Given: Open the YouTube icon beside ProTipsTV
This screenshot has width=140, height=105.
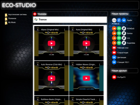Looking at the screenshot, I should [114, 77].
